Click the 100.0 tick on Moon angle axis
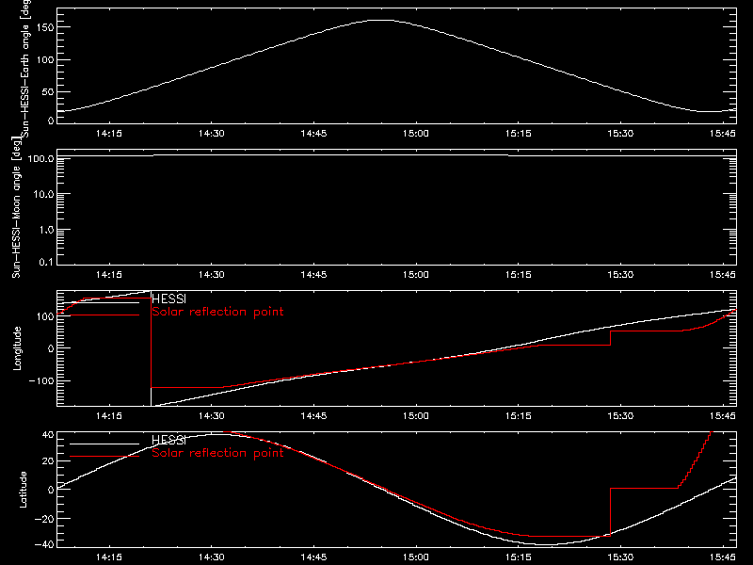Viewport: 753px width, 565px height. tap(40, 158)
